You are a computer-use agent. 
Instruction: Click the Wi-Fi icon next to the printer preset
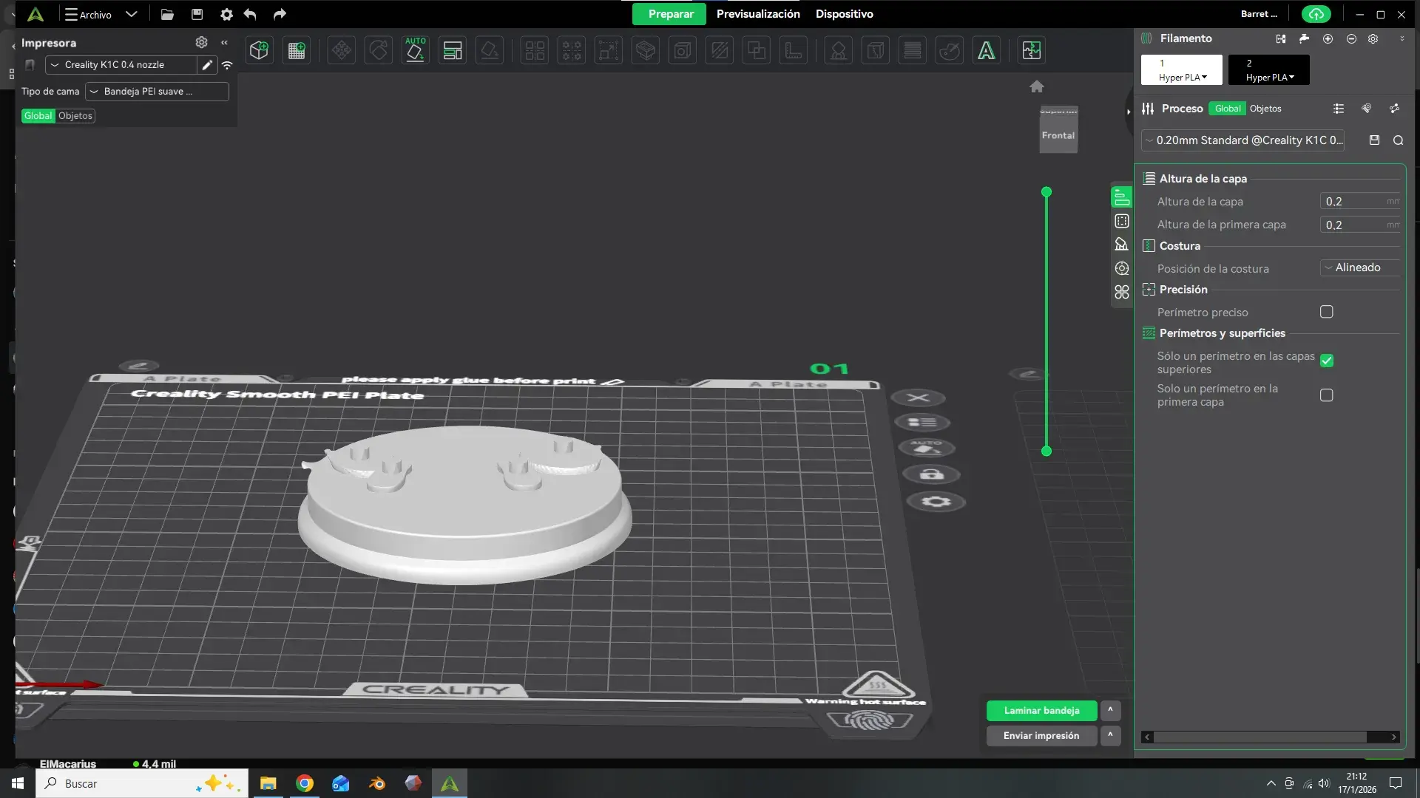(227, 65)
